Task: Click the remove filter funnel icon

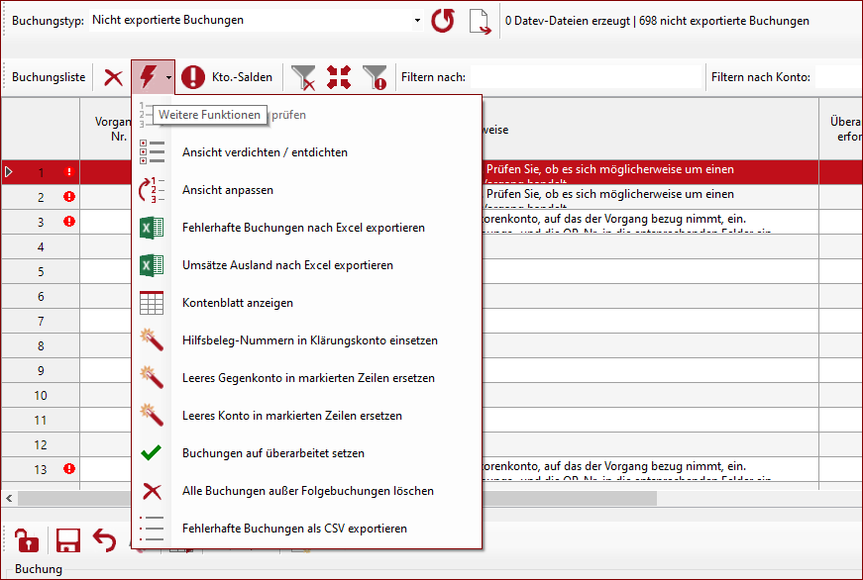Action: (x=304, y=77)
